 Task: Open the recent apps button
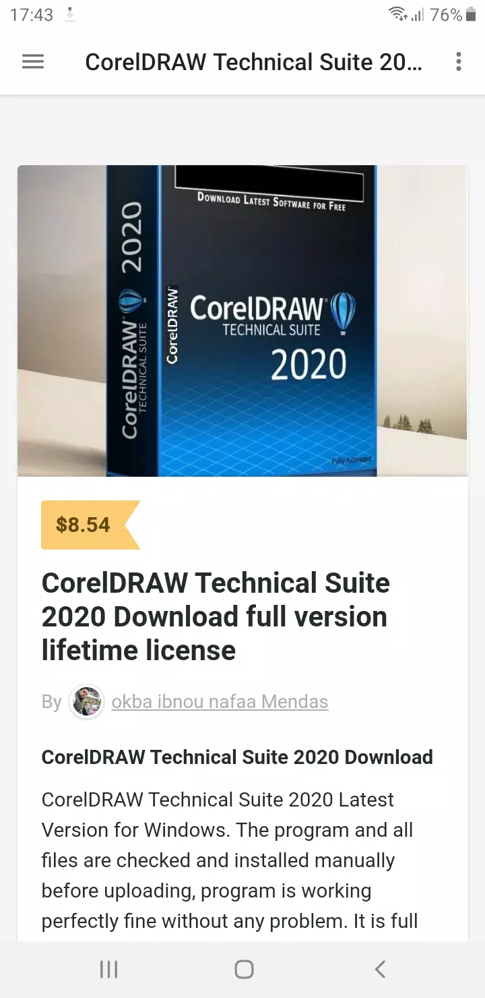coord(108,970)
